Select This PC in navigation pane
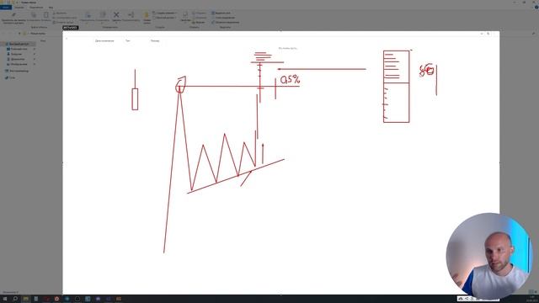539x303 pixels. [x=17, y=71]
